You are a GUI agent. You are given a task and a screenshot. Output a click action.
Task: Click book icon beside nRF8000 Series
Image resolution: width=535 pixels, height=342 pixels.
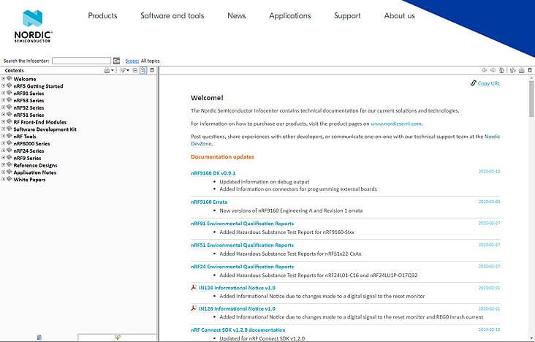tap(10, 143)
